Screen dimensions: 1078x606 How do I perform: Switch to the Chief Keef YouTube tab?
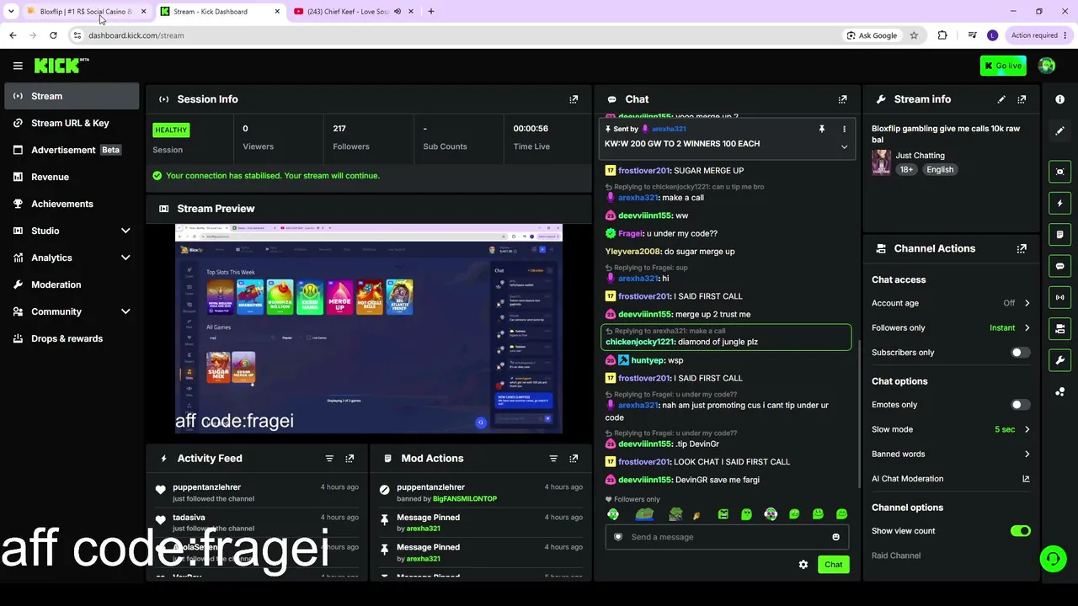point(352,12)
